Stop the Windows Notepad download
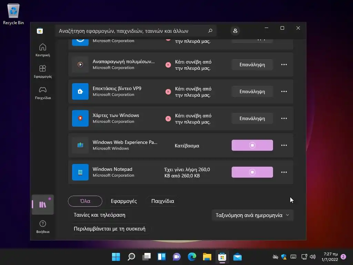 pyautogui.click(x=252, y=172)
